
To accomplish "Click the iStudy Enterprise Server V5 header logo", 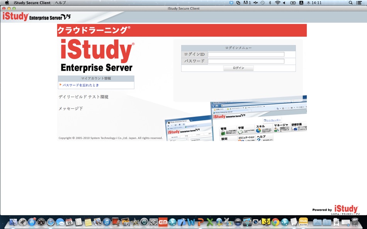I will click(x=37, y=17).
